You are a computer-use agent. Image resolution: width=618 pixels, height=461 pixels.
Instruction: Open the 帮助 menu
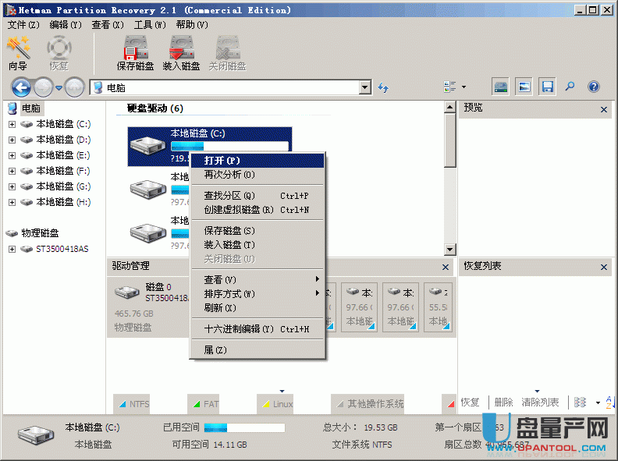point(192,25)
